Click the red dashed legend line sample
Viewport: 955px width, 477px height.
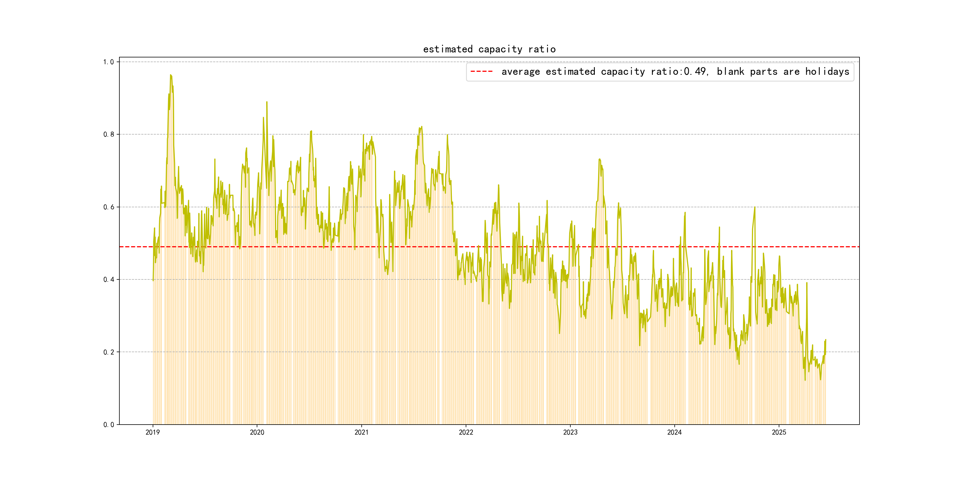[x=481, y=72]
